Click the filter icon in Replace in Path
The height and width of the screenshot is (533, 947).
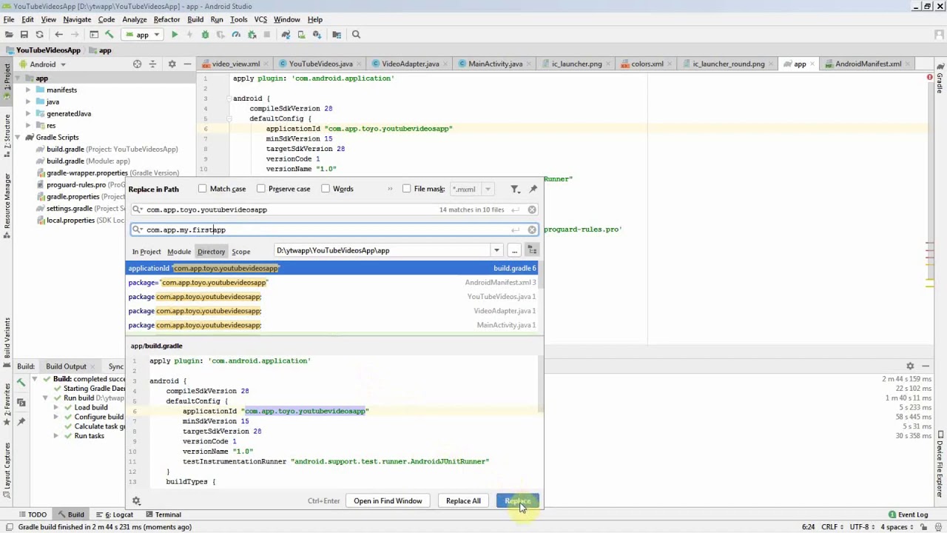click(x=515, y=189)
